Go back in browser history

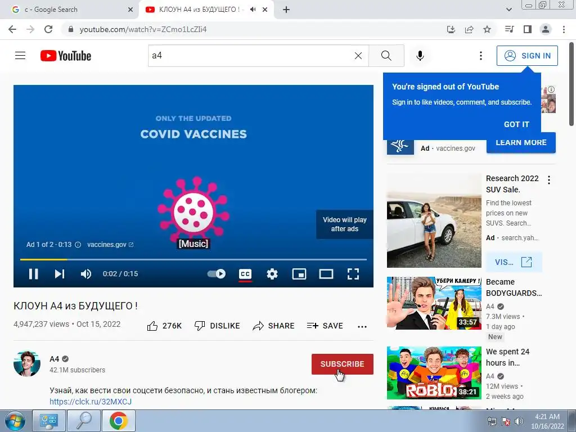[12, 29]
